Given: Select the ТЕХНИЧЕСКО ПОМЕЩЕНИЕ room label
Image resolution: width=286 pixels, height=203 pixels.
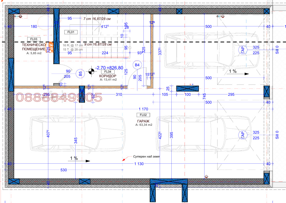Looking at the screenshot, I should coord(34,47).
